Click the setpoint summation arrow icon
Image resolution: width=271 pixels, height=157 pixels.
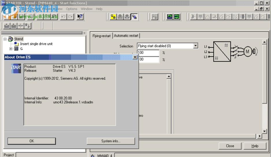coord(214,17)
